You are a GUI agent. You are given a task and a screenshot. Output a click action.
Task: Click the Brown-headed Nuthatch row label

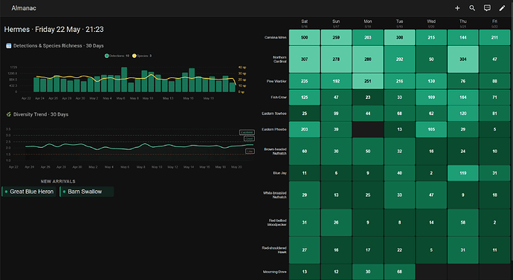pos(275,152)
